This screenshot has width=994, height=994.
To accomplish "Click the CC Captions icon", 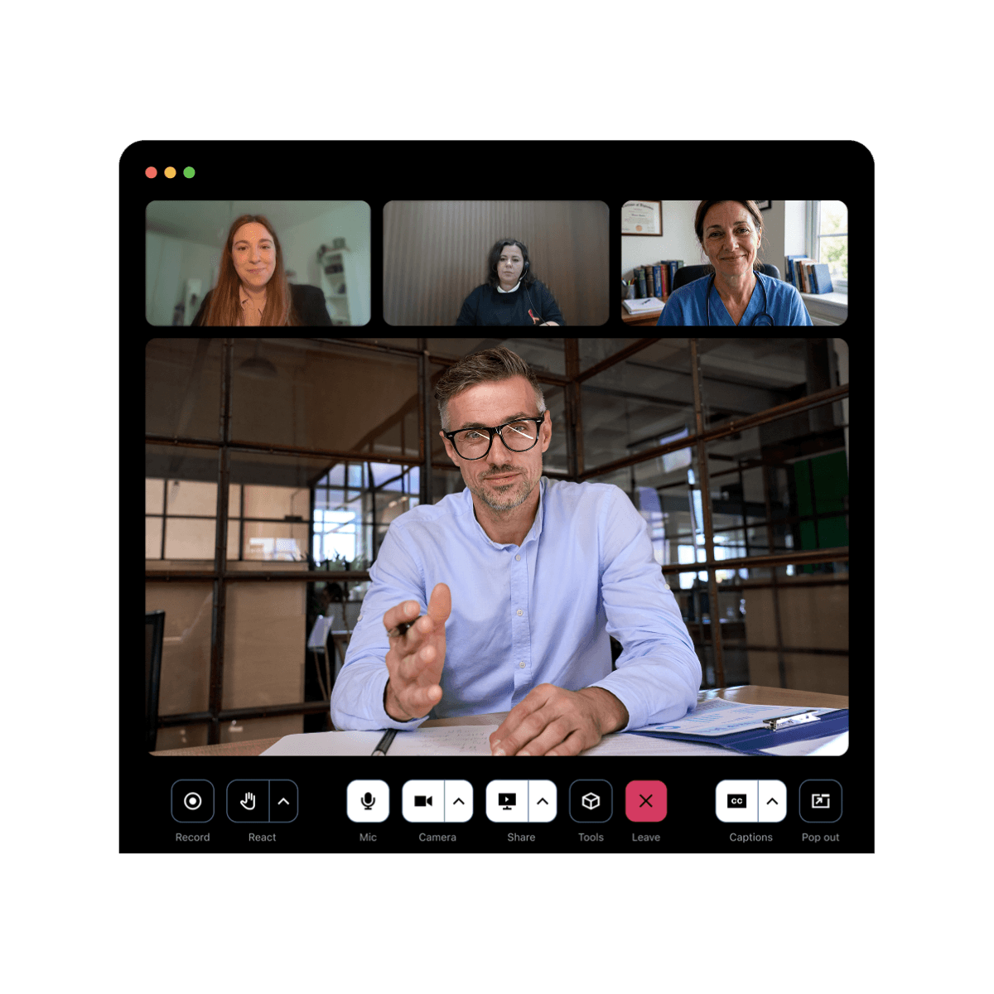I will tap(736, 800).
